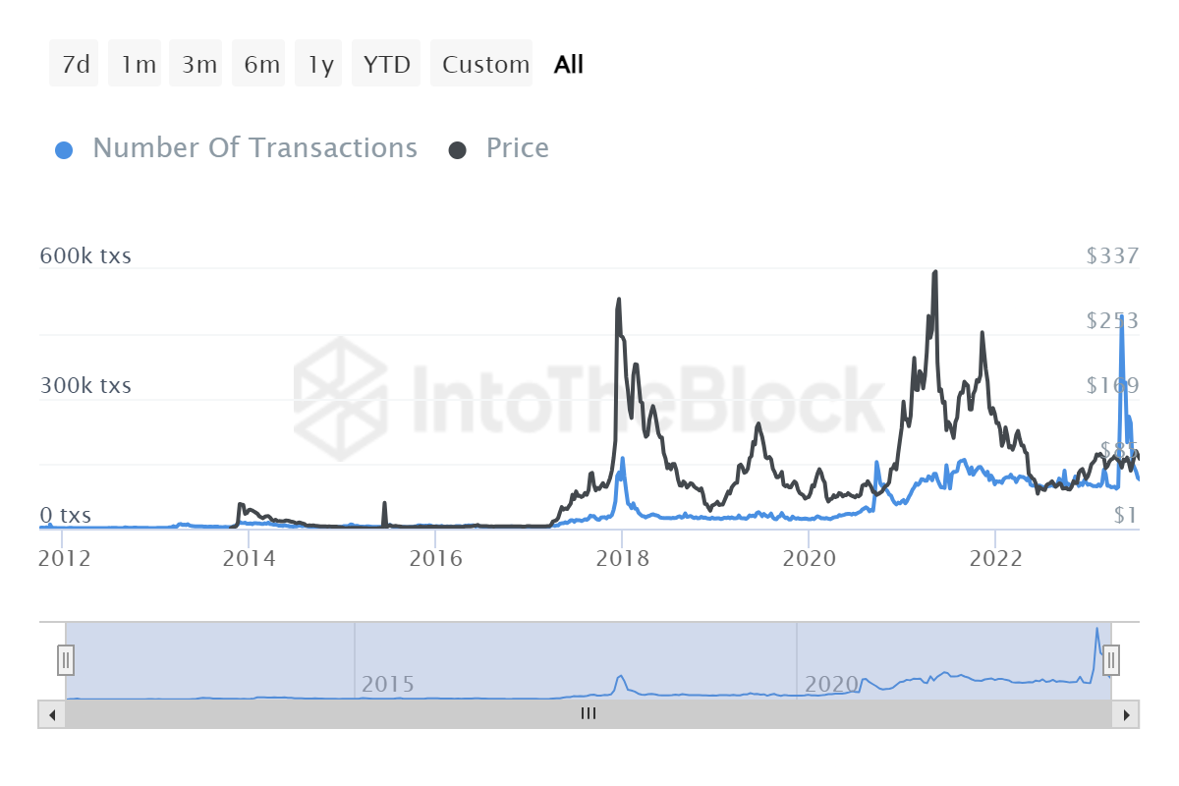Click the horizontal scrollbar thumb grip
The image size is (1179, 786).
[x=589, y=714]
